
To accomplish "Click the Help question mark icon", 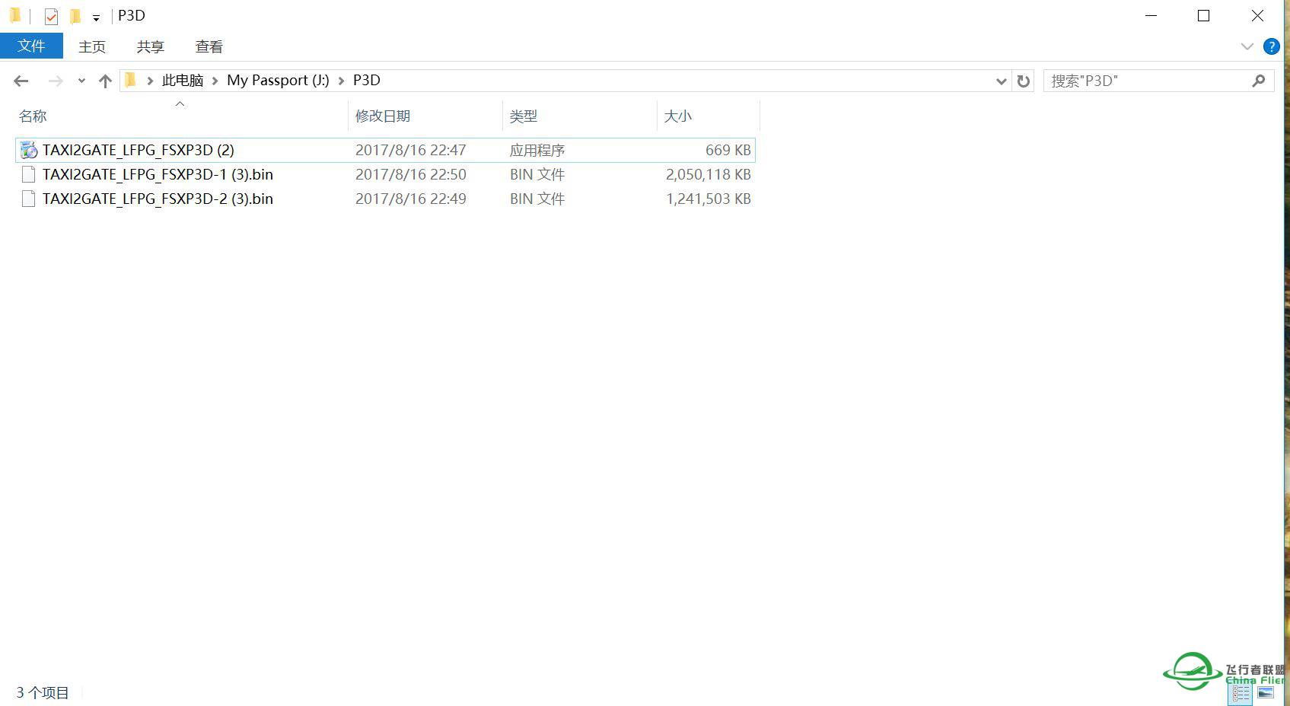I will [x=1272, y=46].
